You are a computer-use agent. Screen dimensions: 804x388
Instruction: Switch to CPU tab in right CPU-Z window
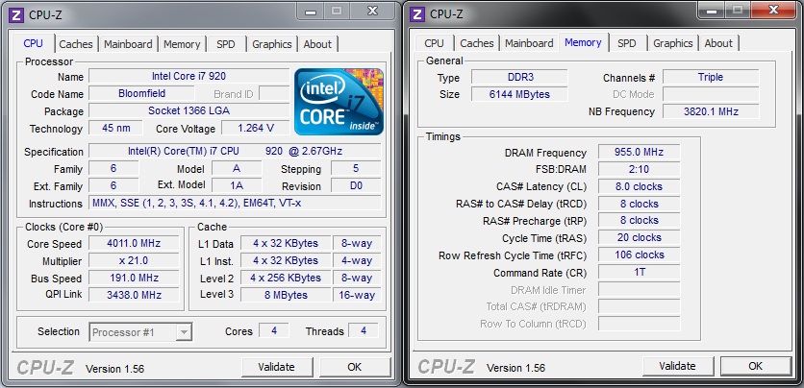coord(435,43)
